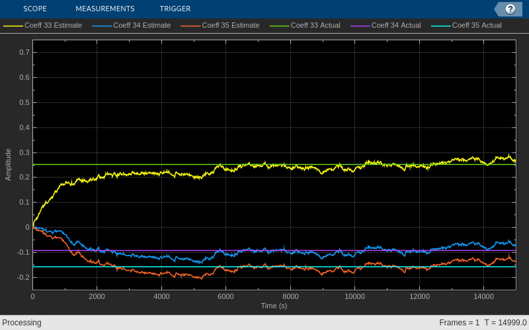Click the purple Coeff 34 Actual line swatch
The image size is (529, 330).
[x=360, y=26]
